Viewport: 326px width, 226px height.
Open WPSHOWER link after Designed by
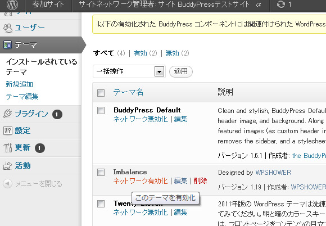273,173
